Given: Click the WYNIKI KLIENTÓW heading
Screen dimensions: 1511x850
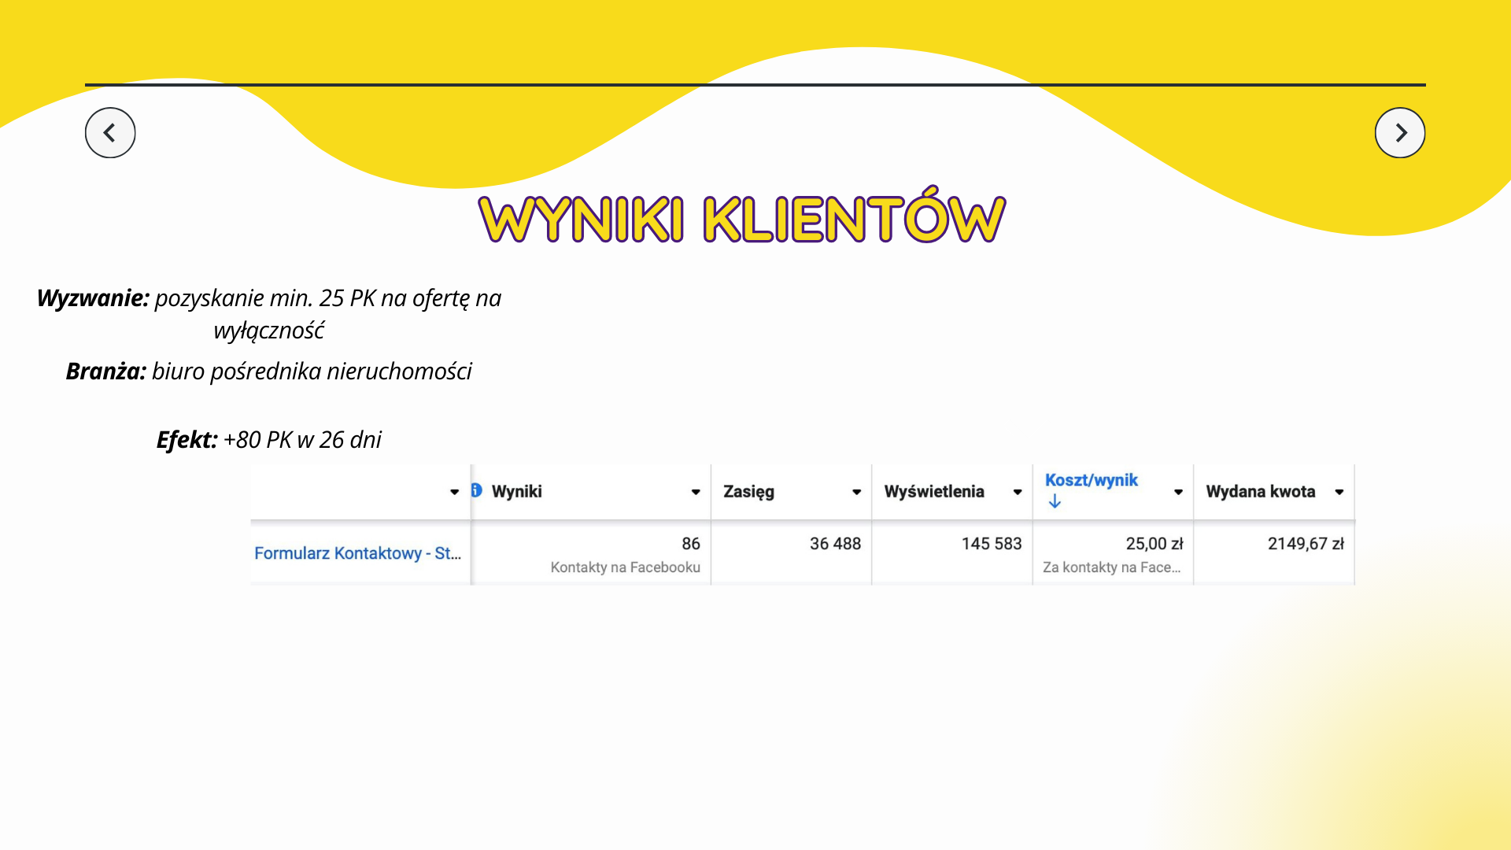Looking at the screenshot, I should point(742,216).
